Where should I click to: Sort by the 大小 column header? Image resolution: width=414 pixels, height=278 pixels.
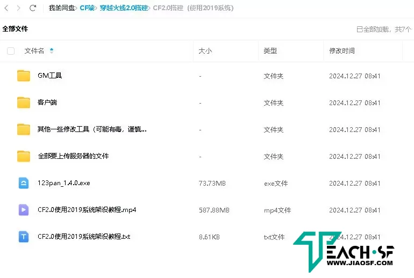tap(205, 51)
